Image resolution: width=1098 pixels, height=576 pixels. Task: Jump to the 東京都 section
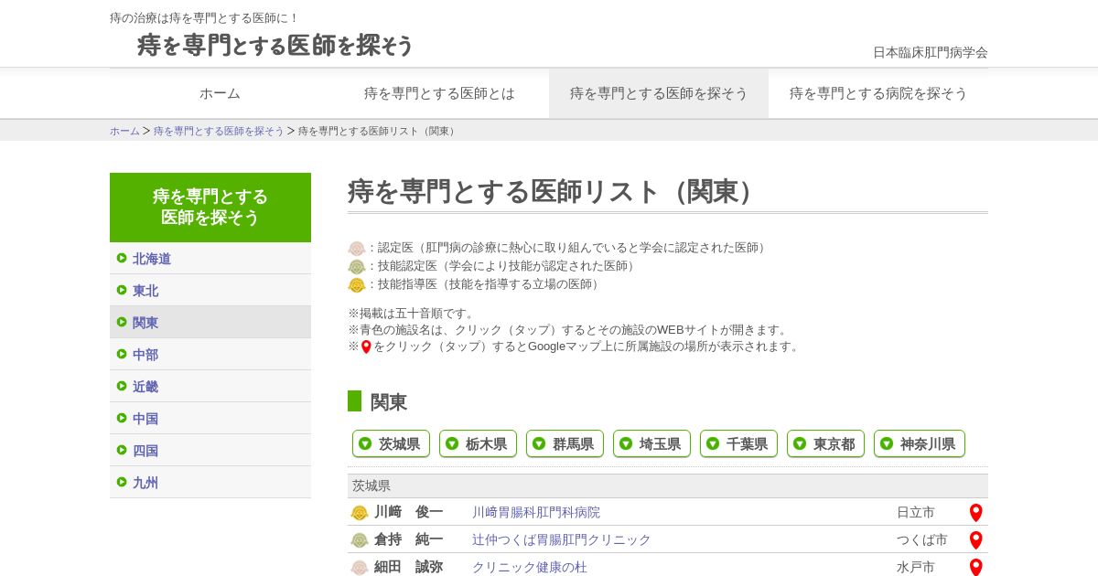pyautogui.click(x=825, y=443)
